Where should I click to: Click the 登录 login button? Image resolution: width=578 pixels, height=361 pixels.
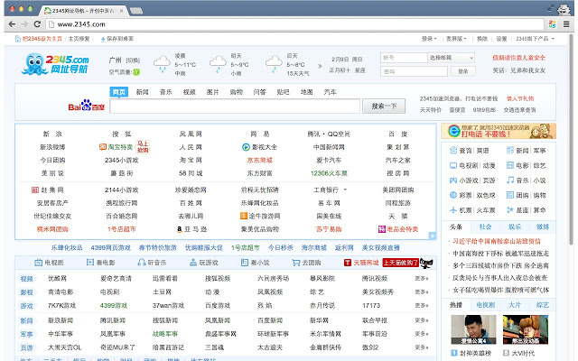463,71
